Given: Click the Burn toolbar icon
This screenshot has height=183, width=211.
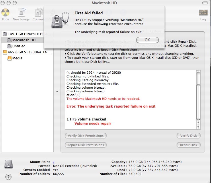Looking at the screenshot, I should tap(5, 13).
